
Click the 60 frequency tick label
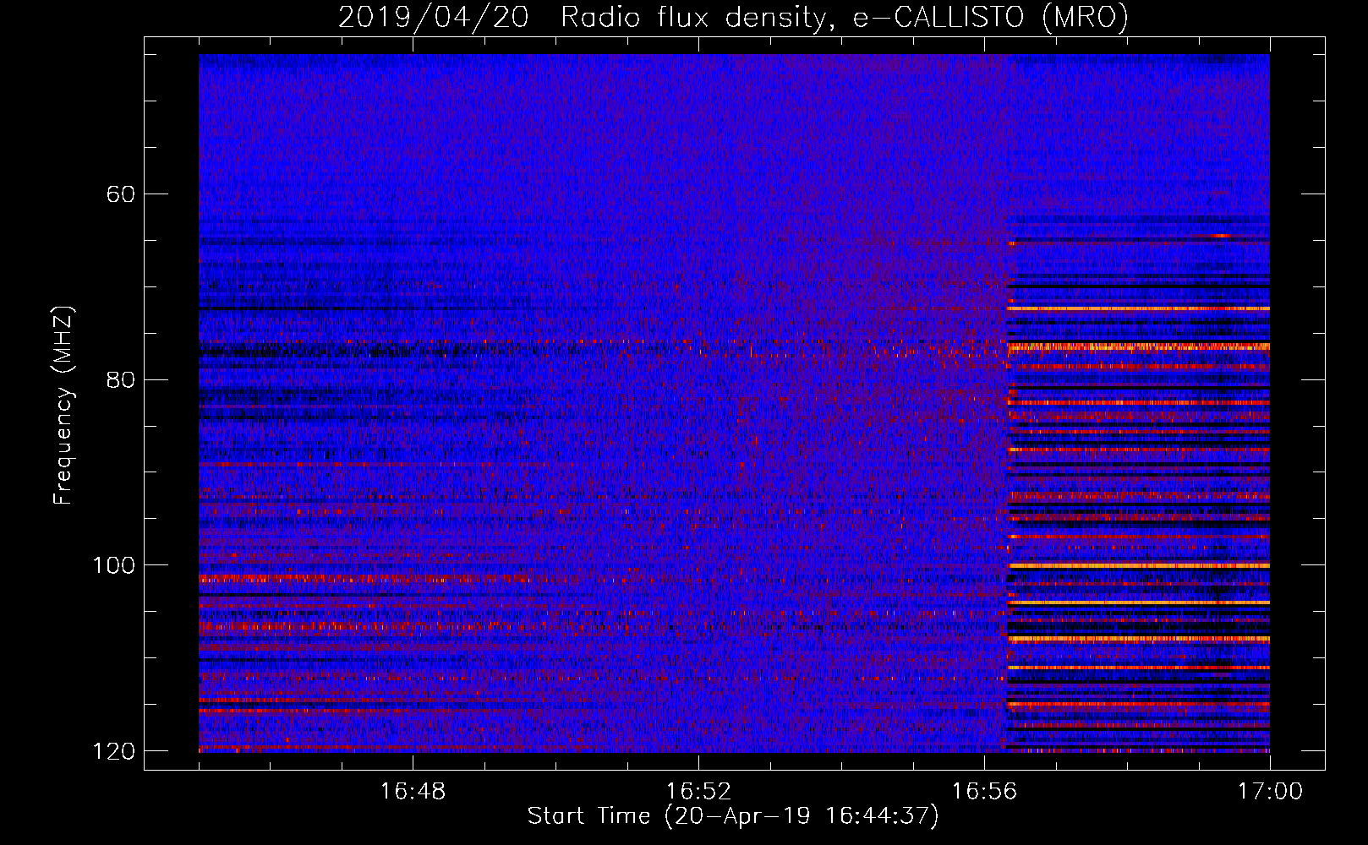[x=121, y=194]
